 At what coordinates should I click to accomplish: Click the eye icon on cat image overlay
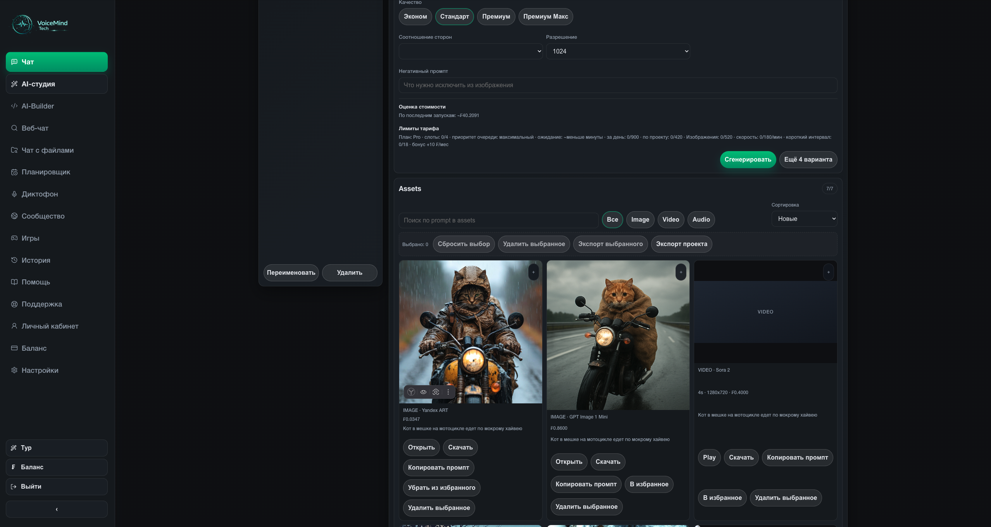click(424, 392)
